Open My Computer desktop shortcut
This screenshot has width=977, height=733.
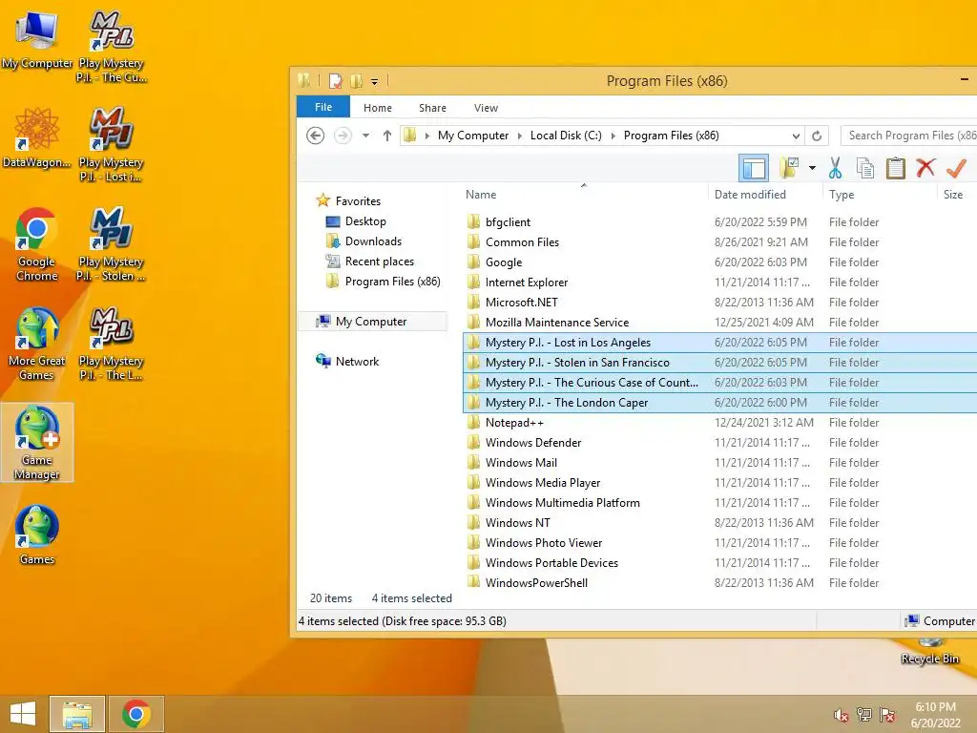point(37,40)
